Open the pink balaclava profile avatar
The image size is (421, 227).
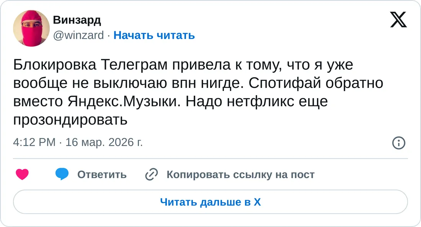[x=31, y=28]
